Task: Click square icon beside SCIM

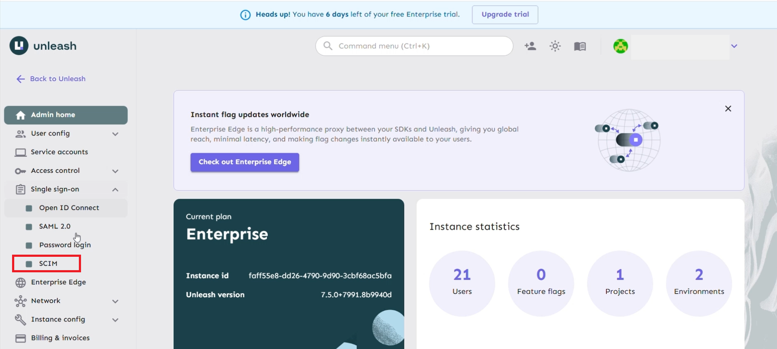Action: 29,264
